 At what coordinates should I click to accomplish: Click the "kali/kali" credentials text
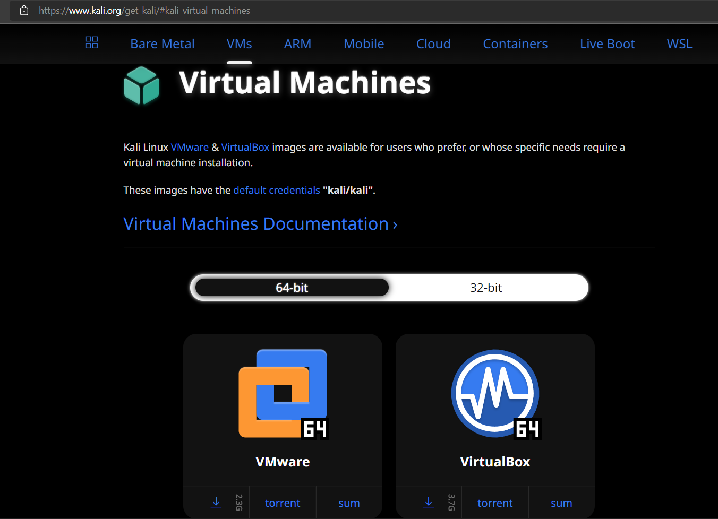(x=349, y=191)
